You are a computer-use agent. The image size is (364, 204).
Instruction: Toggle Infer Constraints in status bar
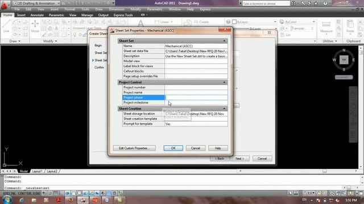point(44,193)
